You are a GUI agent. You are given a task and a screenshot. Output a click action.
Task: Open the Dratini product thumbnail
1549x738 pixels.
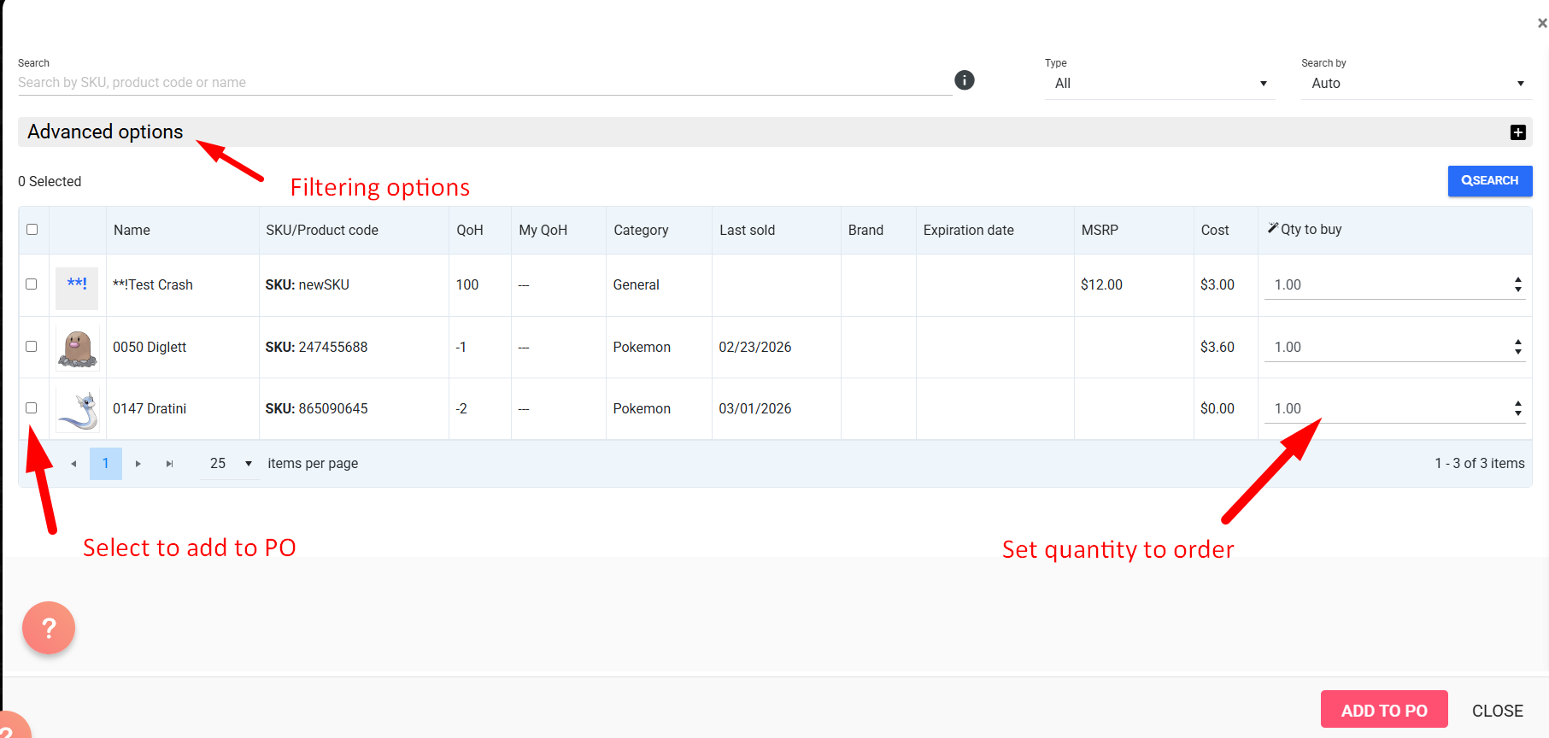click(78, 409)
